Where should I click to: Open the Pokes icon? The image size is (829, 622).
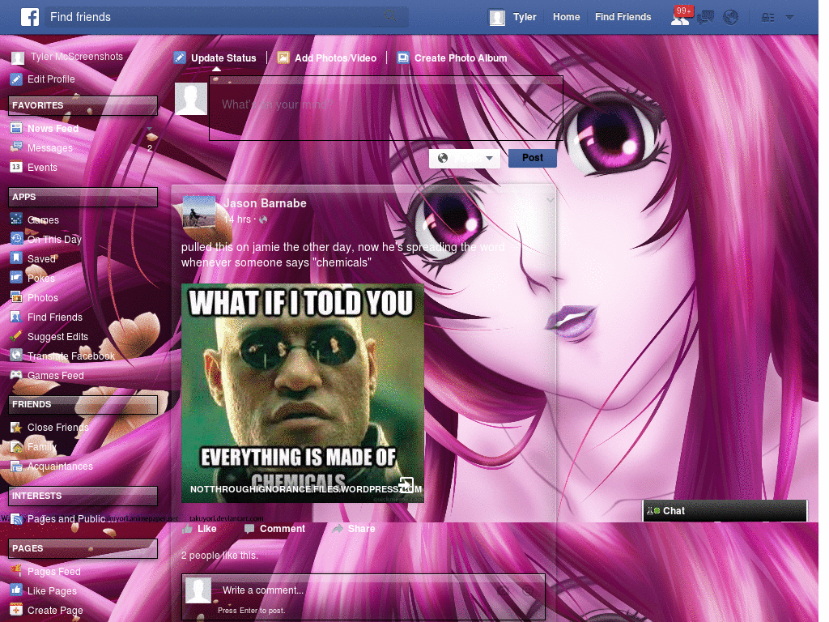[16, 278]
